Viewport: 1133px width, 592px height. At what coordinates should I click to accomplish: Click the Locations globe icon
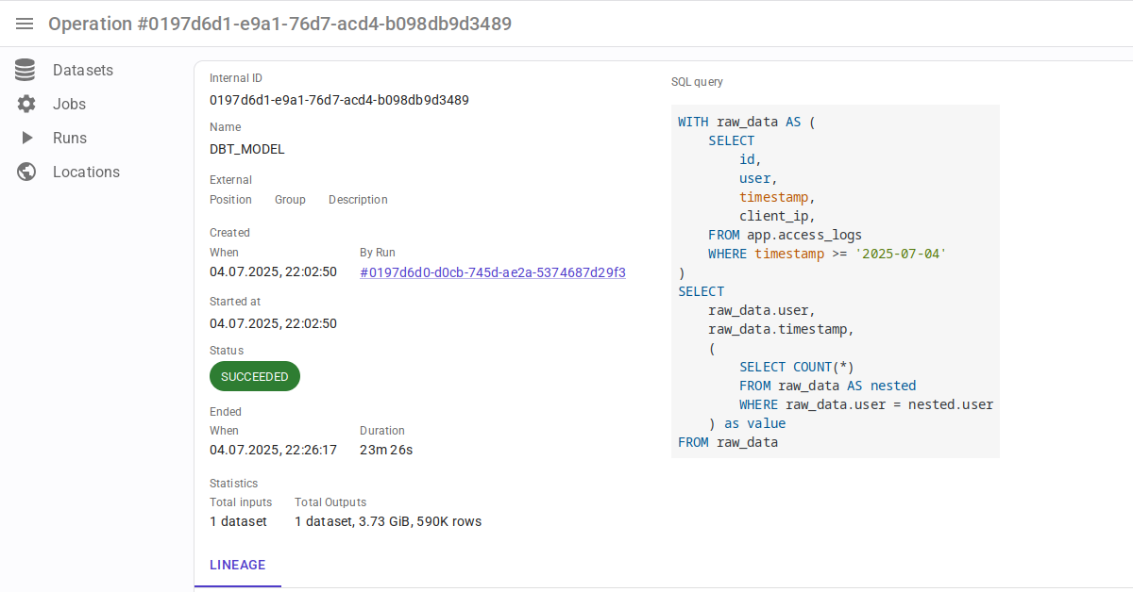(x=25, y=173)
